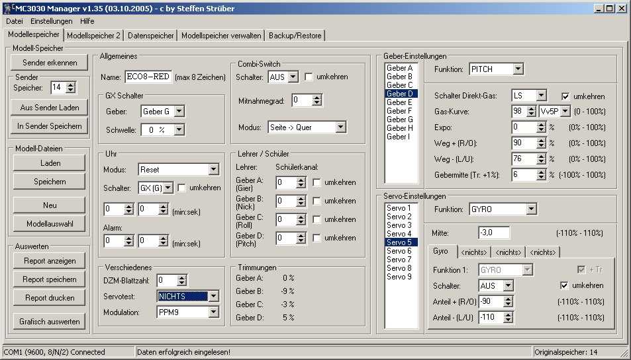
Task: Click the Anteil - (L/U) spinner control
Action: point(509,317)
